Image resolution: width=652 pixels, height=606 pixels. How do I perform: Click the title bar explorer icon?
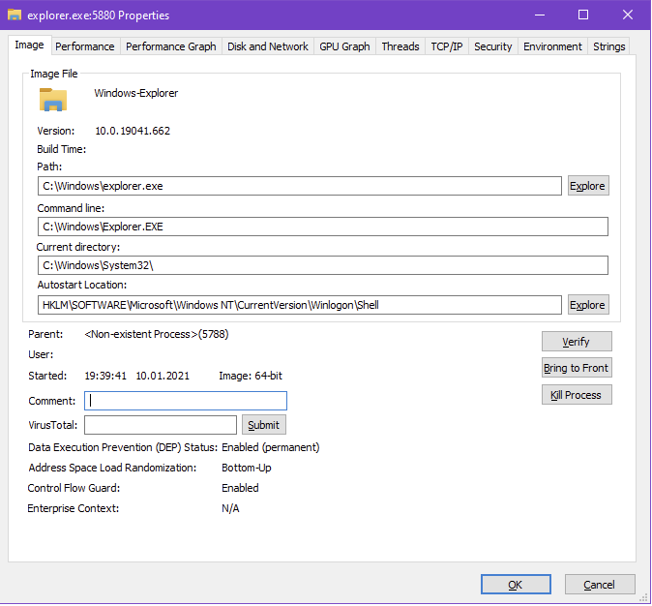15,15
